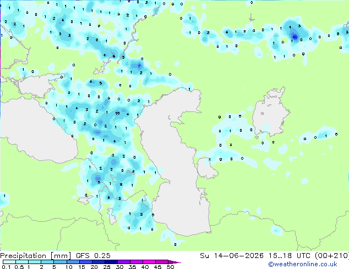This screenshot has height=269, width=349.
Task: Click the 0.5–1 mm legend color box
Action: (22, 262)
